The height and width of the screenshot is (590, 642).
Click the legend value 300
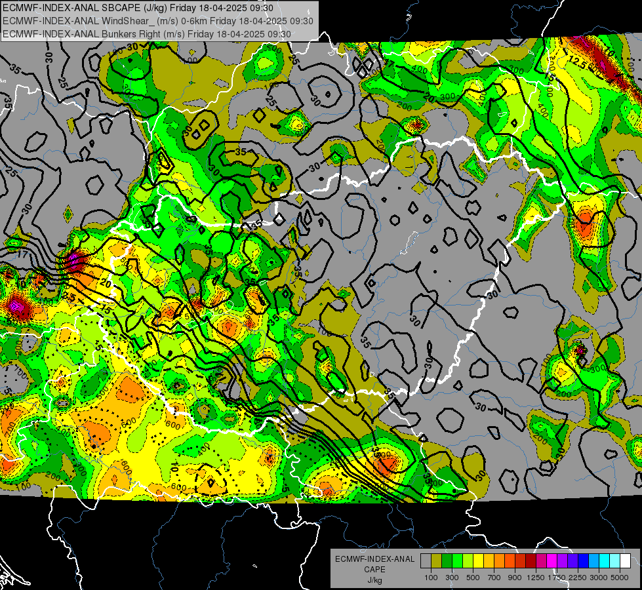pos(452,578)
